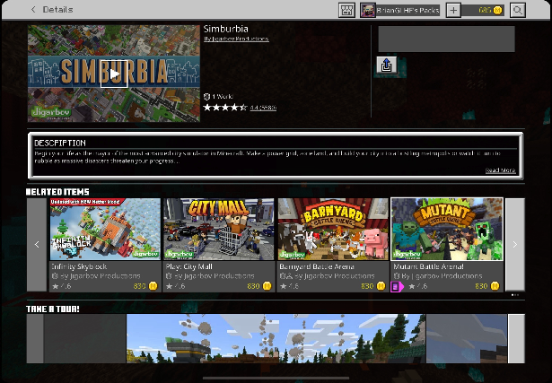
Task: Click the purple tag icon on Mutant Battle Arena
Action: [397, 287]
